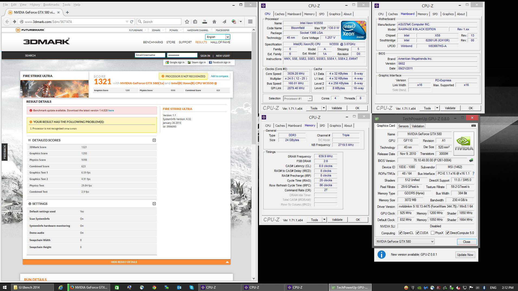Open Google Chrome from the taskbar
518x291 pixels.
click(x=154, y=287)
